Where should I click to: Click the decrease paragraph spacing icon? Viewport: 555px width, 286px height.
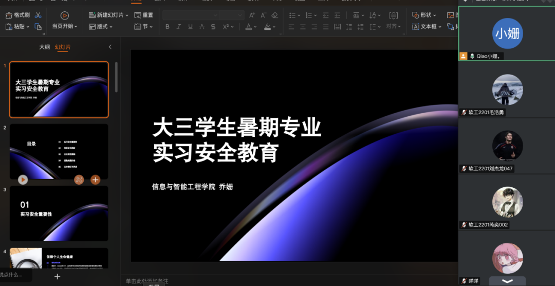click(x=361, y=27)
